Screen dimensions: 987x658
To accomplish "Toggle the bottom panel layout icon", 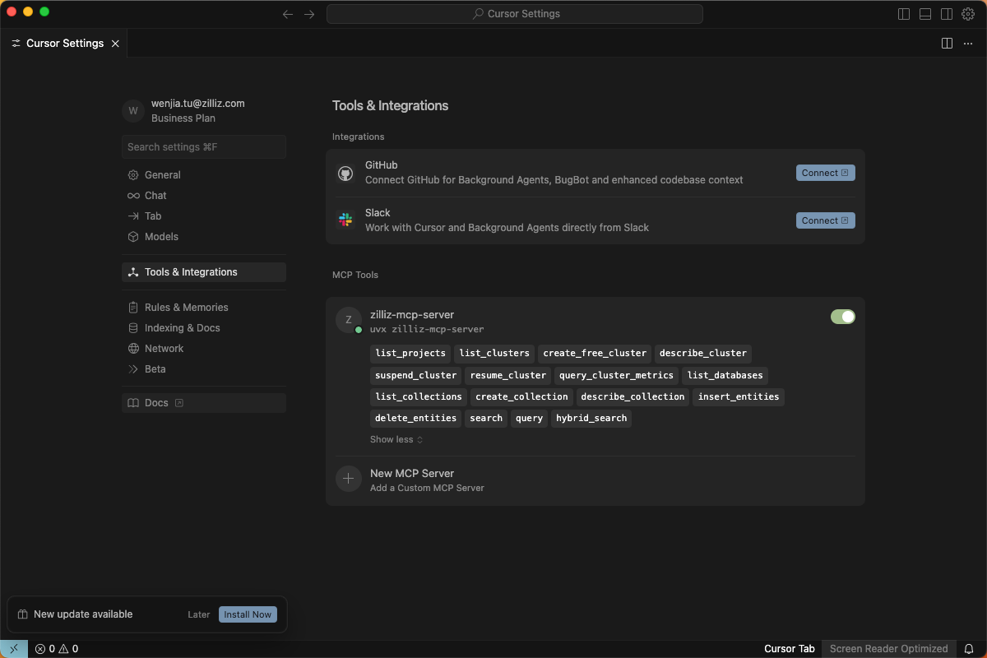I will (925, 14).
